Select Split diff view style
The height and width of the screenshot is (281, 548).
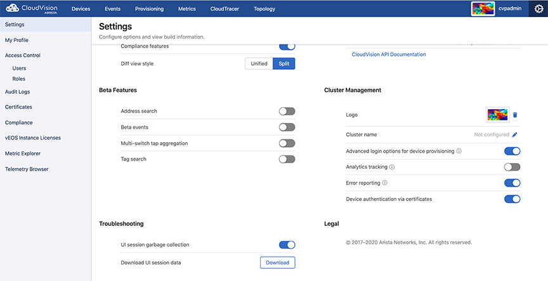284,63
